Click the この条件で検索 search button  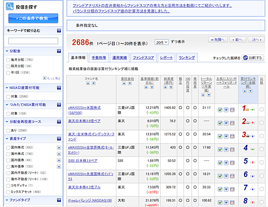pos(33,18)
